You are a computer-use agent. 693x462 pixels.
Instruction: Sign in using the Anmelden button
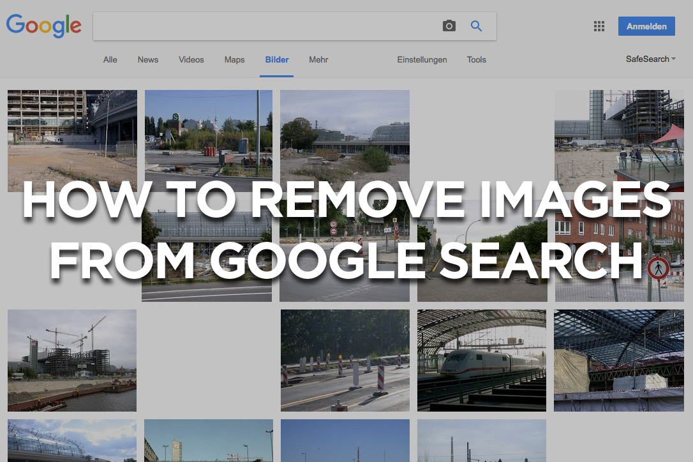tap(646, 26)
